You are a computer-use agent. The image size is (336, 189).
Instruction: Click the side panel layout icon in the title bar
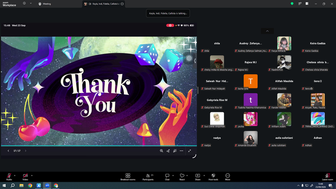pyautogui.click(x=307, y=4)
